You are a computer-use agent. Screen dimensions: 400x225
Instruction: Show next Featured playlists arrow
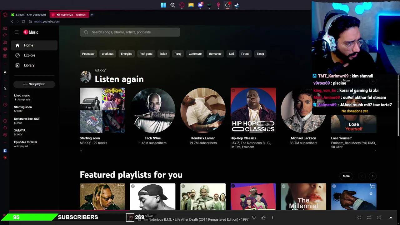coord(372,176)
